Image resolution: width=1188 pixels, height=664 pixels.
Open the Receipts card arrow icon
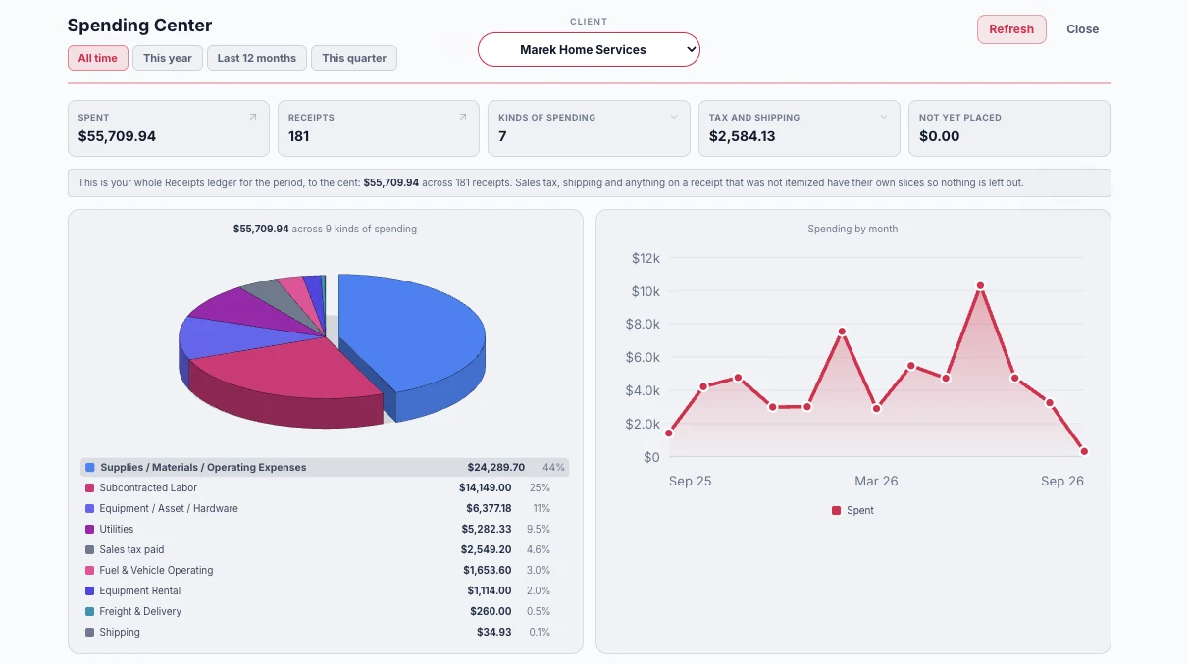click(463, 117)
